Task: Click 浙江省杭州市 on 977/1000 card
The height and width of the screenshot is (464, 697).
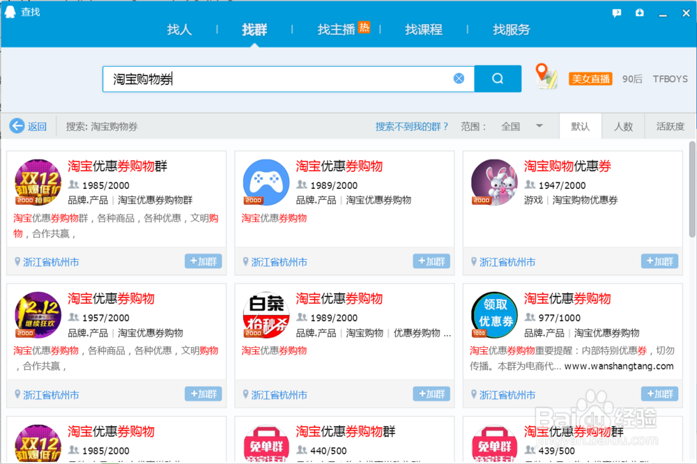Action: (507, 394)
